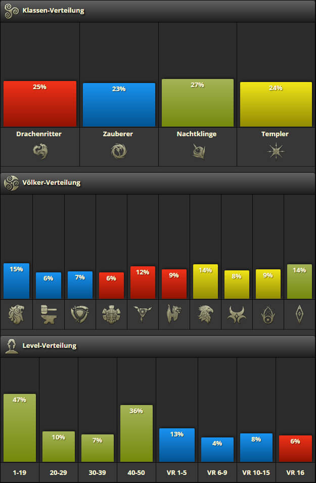This screenshot has width=316, height=483.
Task: Click the yellow 24% Templer bar
Action: [276, 104]
